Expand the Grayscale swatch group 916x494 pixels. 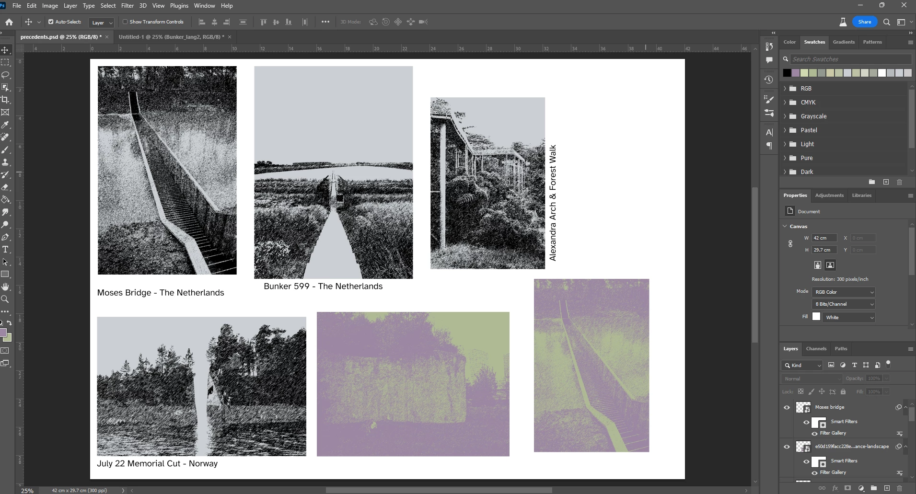785,116
